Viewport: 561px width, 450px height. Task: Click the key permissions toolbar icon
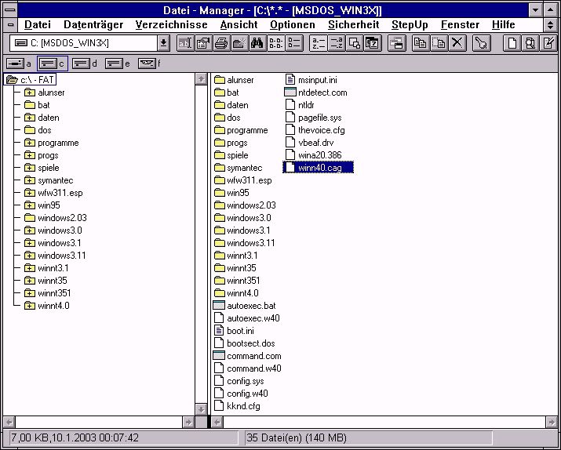(481, 43)
